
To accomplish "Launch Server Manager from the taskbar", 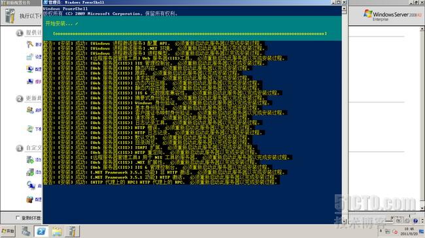I will [x=26, y=231].
